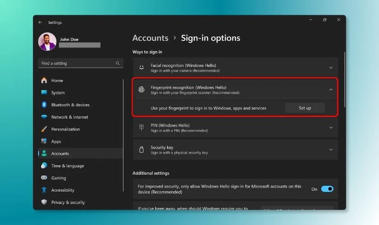
Task: Open John Doe profile picture
Action: pyautogui.click(x=47, y=41)
